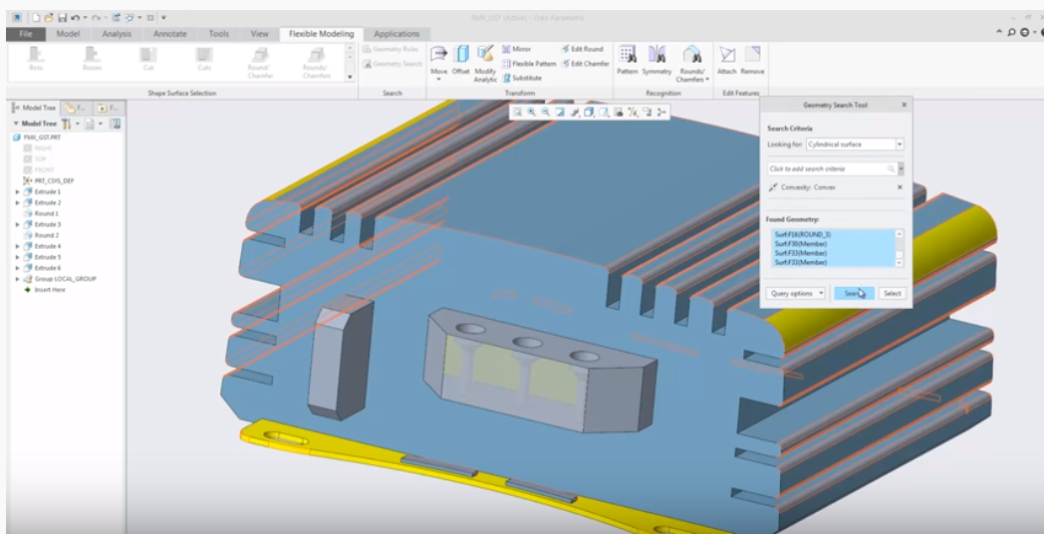Screen dimensions: 1044x534
Task: Expand the Extrude 1 tree node
Action: pos(17,191)
